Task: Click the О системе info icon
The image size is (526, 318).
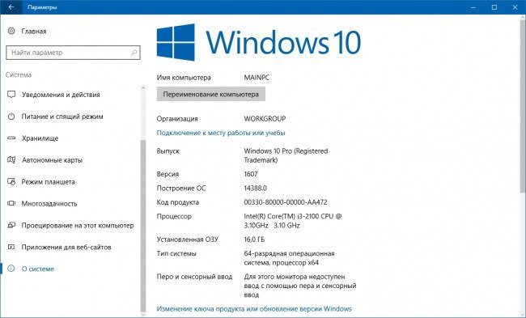Action: pos(11,269)
